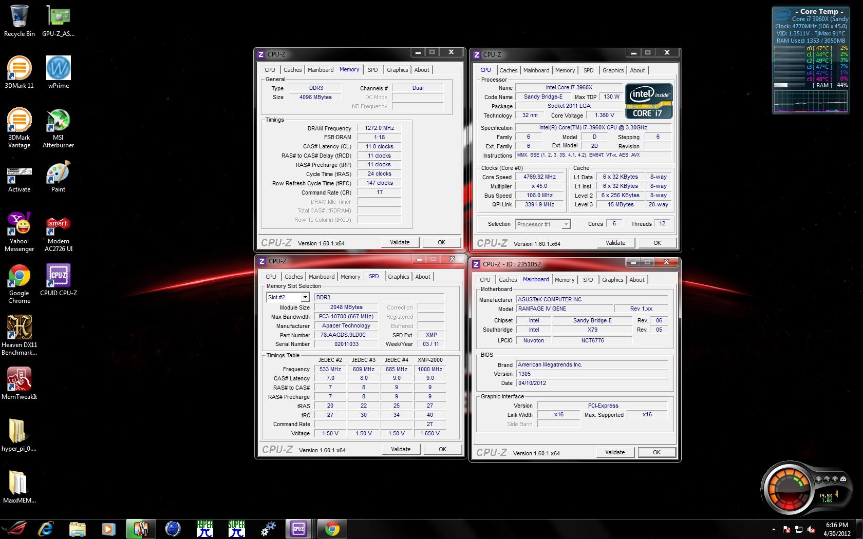Click the Core Speed 4769.92 MHz field
Viewport: 863px width, 539px height.
(x=539, y=177)
